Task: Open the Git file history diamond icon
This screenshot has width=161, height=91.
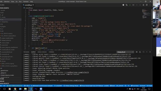Action: (123, 5)
